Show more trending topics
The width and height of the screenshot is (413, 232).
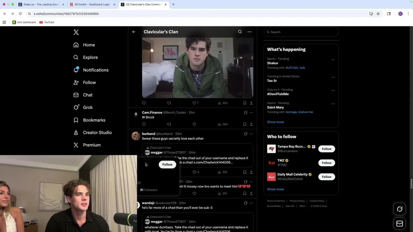tap(275, 122)
